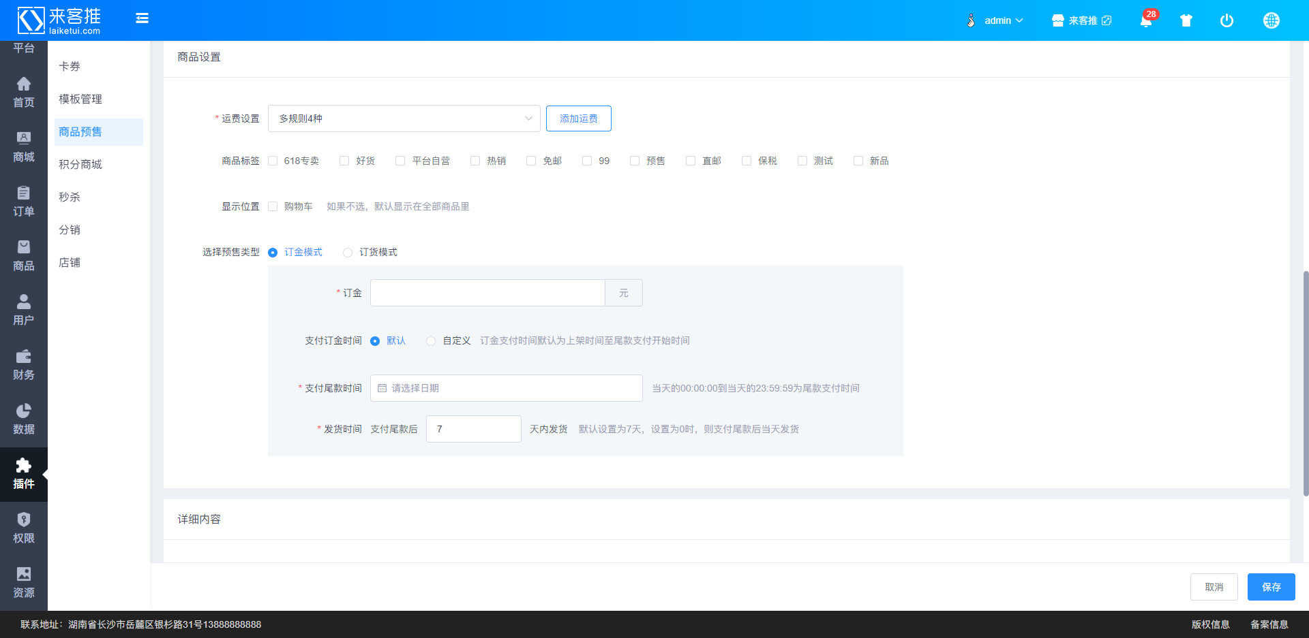Image resolution: width=1309 pixels, height=638 pixels.
Task: Check the 618专卖 tag checkbox
Action: (273, 161)
